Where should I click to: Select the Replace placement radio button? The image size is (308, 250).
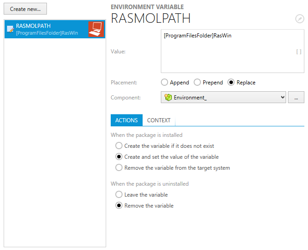coord(231,83)
